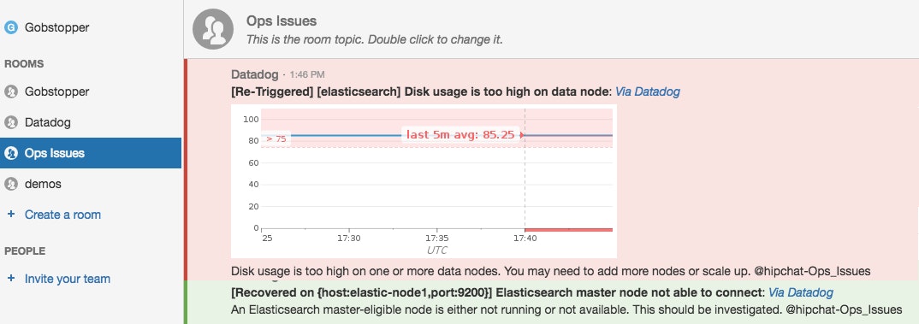Click the plus icon beside Create a room
Viewport: 919px width, 324px height.
(x=10, y=215)
